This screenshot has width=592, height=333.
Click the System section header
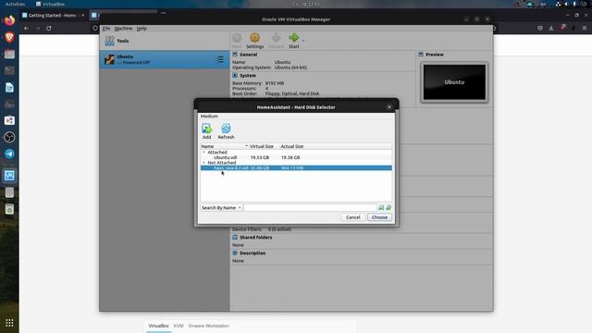[248, 76]
